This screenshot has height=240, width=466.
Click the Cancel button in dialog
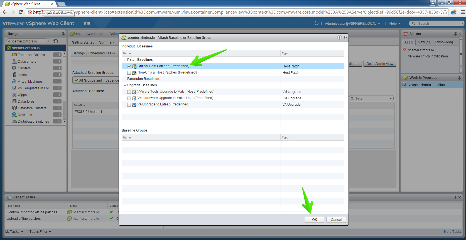point(336,220)
